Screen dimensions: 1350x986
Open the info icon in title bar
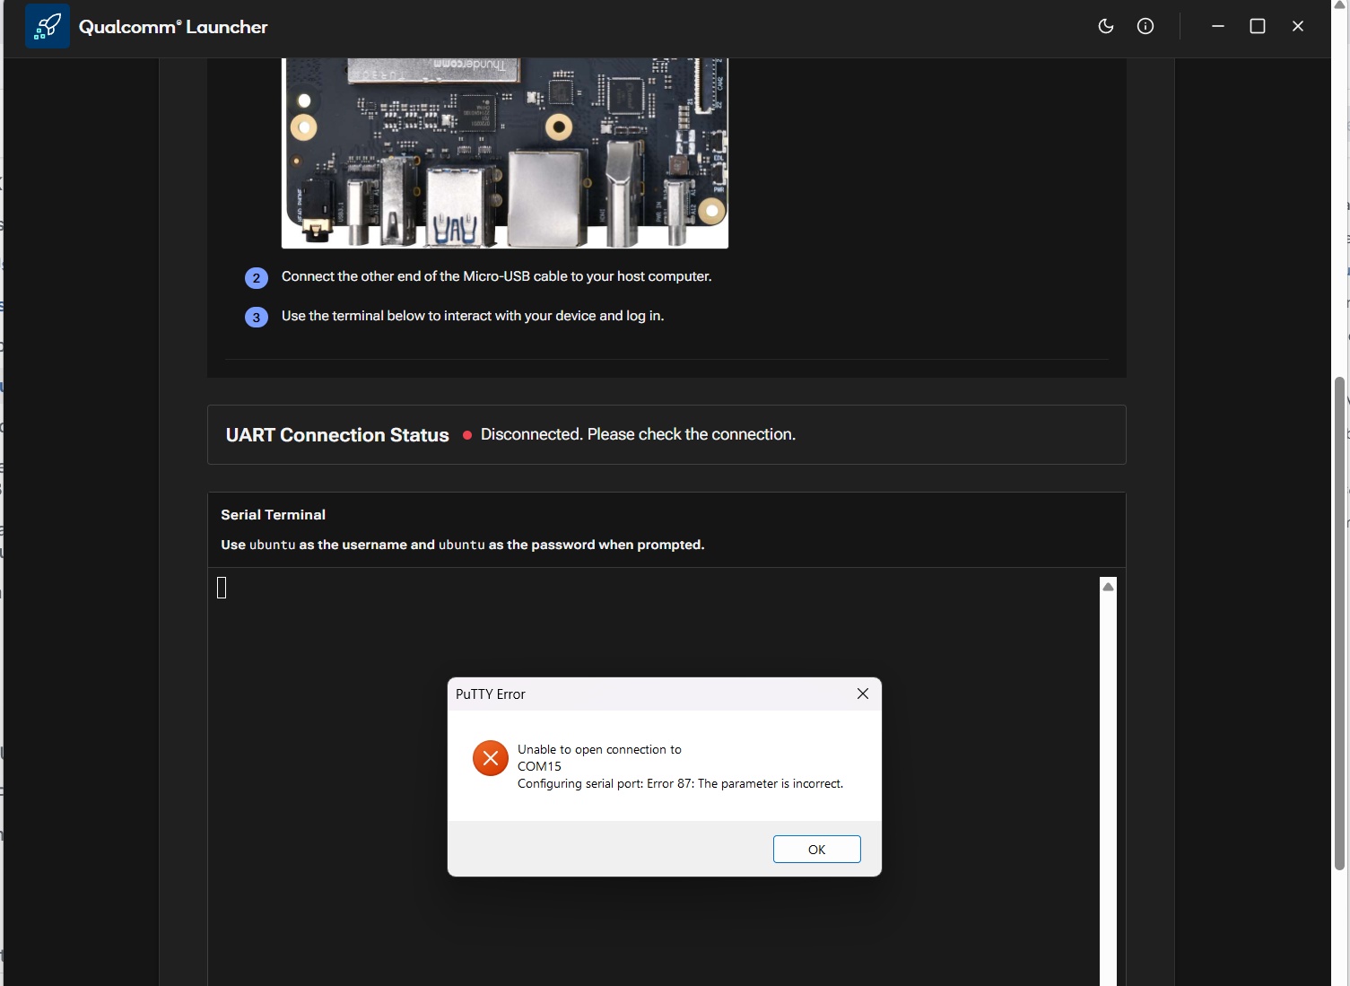coord(1145,26)
